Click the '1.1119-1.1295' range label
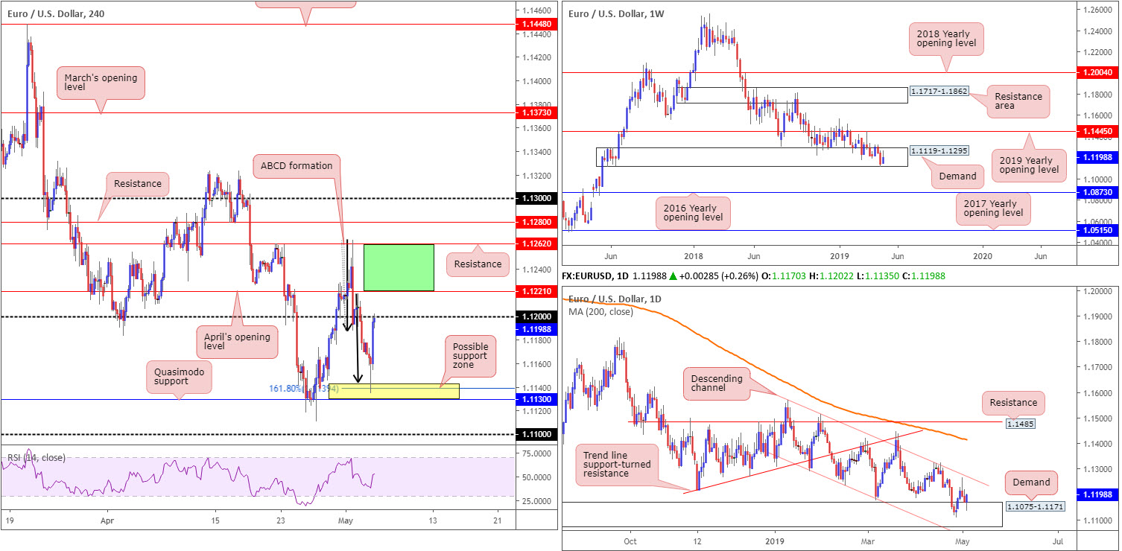The image size is (1122, 551). 939,150
